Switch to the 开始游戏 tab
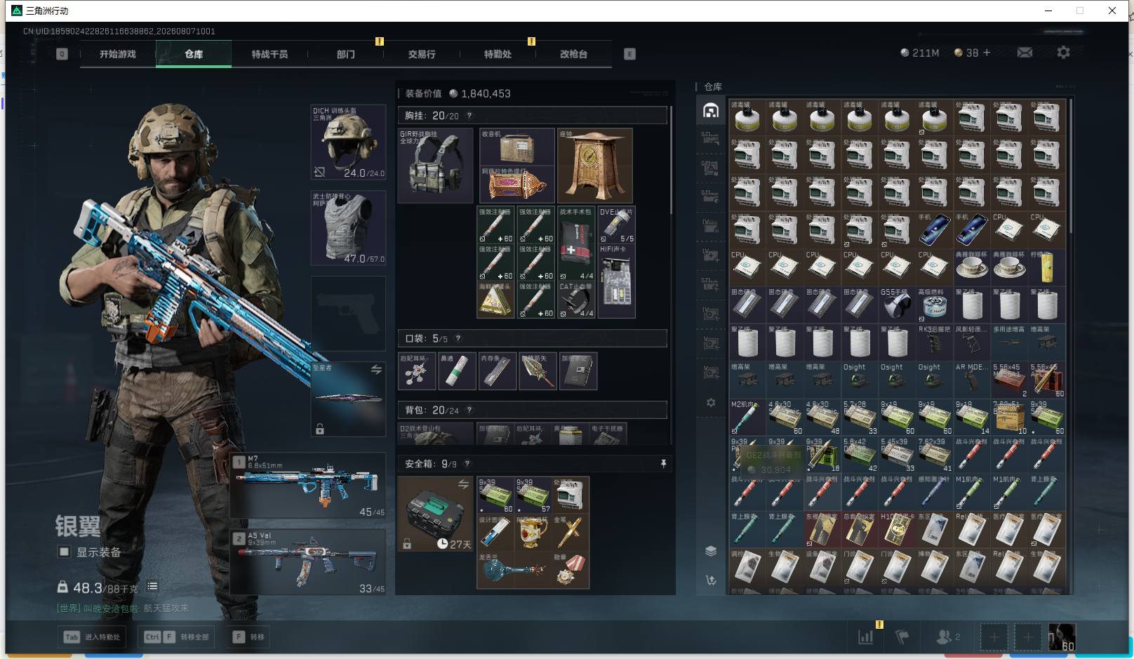The height and width of the screenshot is (659, 1134). pos(117,54)
